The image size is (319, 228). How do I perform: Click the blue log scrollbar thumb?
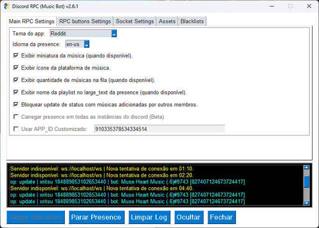[306, 182]
